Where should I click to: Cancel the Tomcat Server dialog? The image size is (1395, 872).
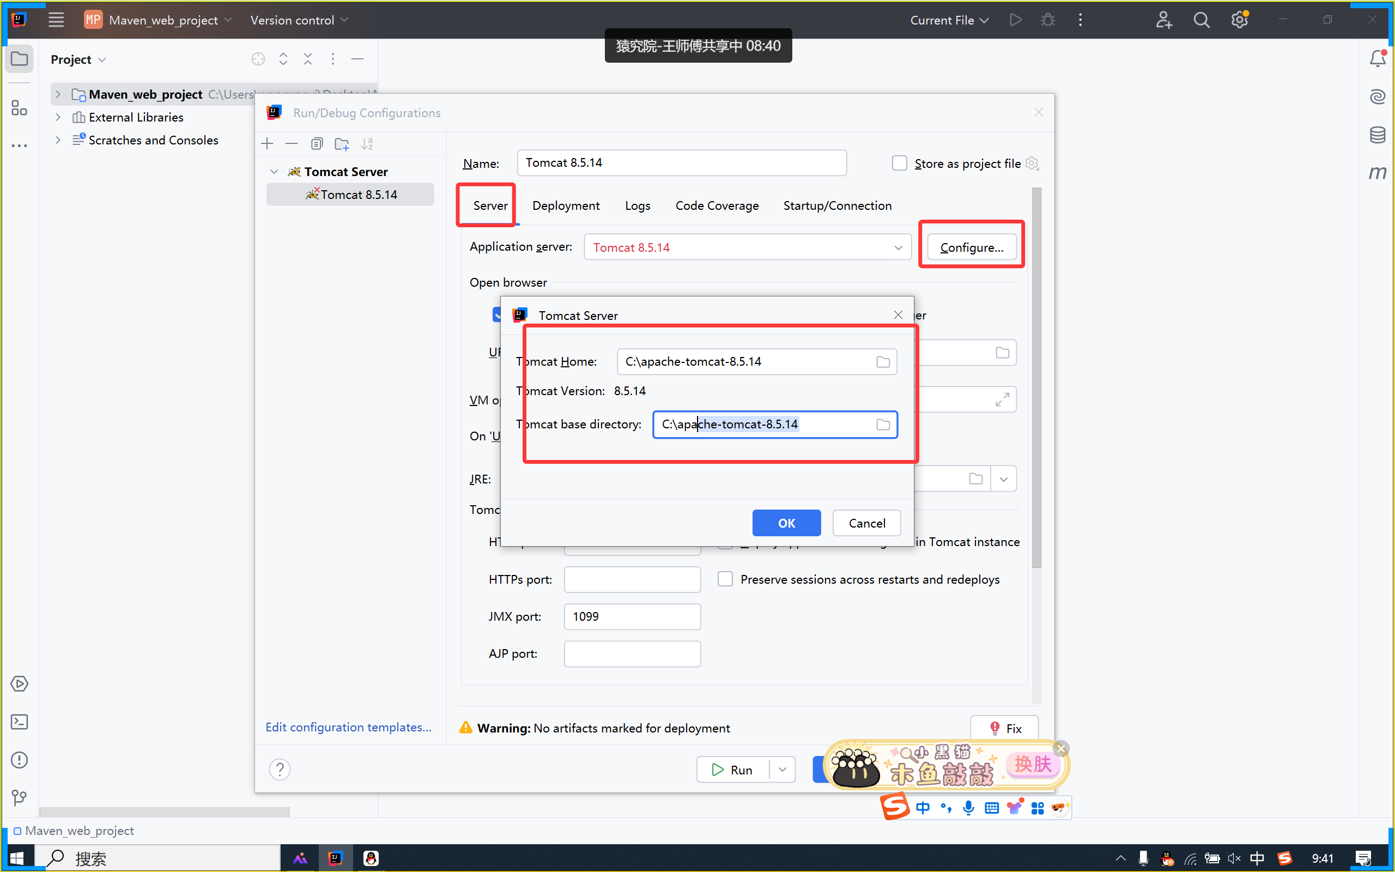tap(866, 523)
